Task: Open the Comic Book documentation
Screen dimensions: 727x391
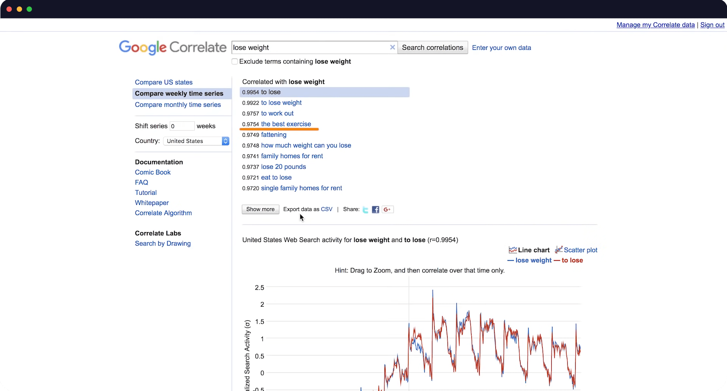Action: click(x=153, y=172)
